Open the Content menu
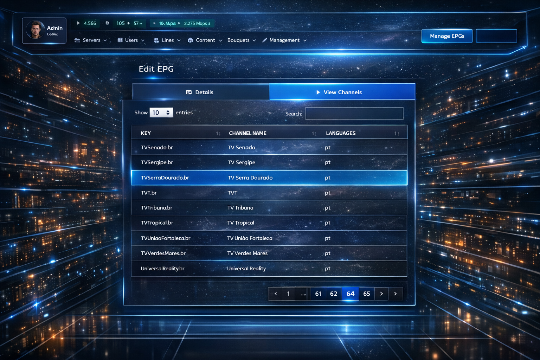 (x=205, y=40)
